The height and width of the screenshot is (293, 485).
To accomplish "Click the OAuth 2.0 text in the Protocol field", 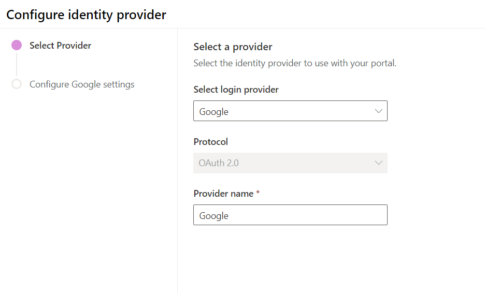I will click(219, 163).
